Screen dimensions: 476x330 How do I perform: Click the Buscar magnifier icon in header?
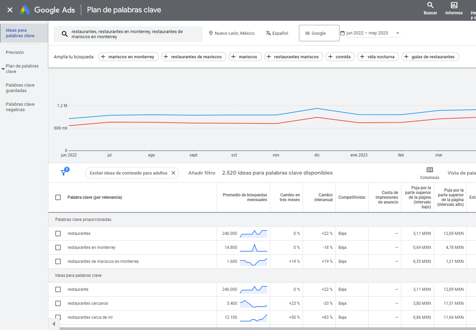click(430, 5)
